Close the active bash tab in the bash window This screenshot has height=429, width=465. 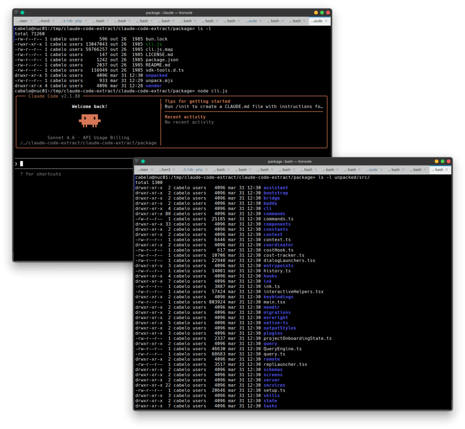pyautogui.click(x=447, y=170)
